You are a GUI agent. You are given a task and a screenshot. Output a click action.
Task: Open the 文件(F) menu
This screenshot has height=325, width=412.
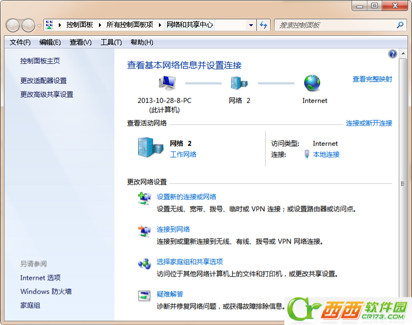(x=20, y=42)
